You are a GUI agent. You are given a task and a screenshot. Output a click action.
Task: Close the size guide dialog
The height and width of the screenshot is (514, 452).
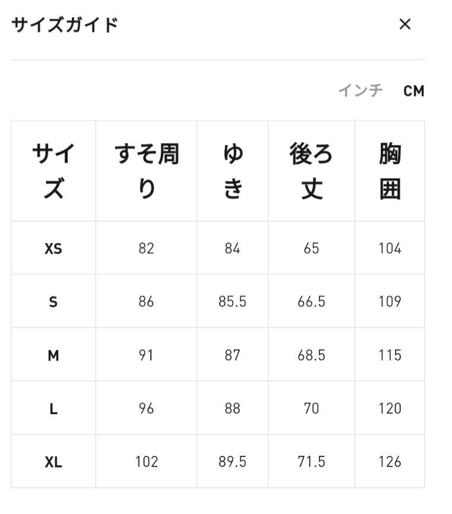pos(405,24)
